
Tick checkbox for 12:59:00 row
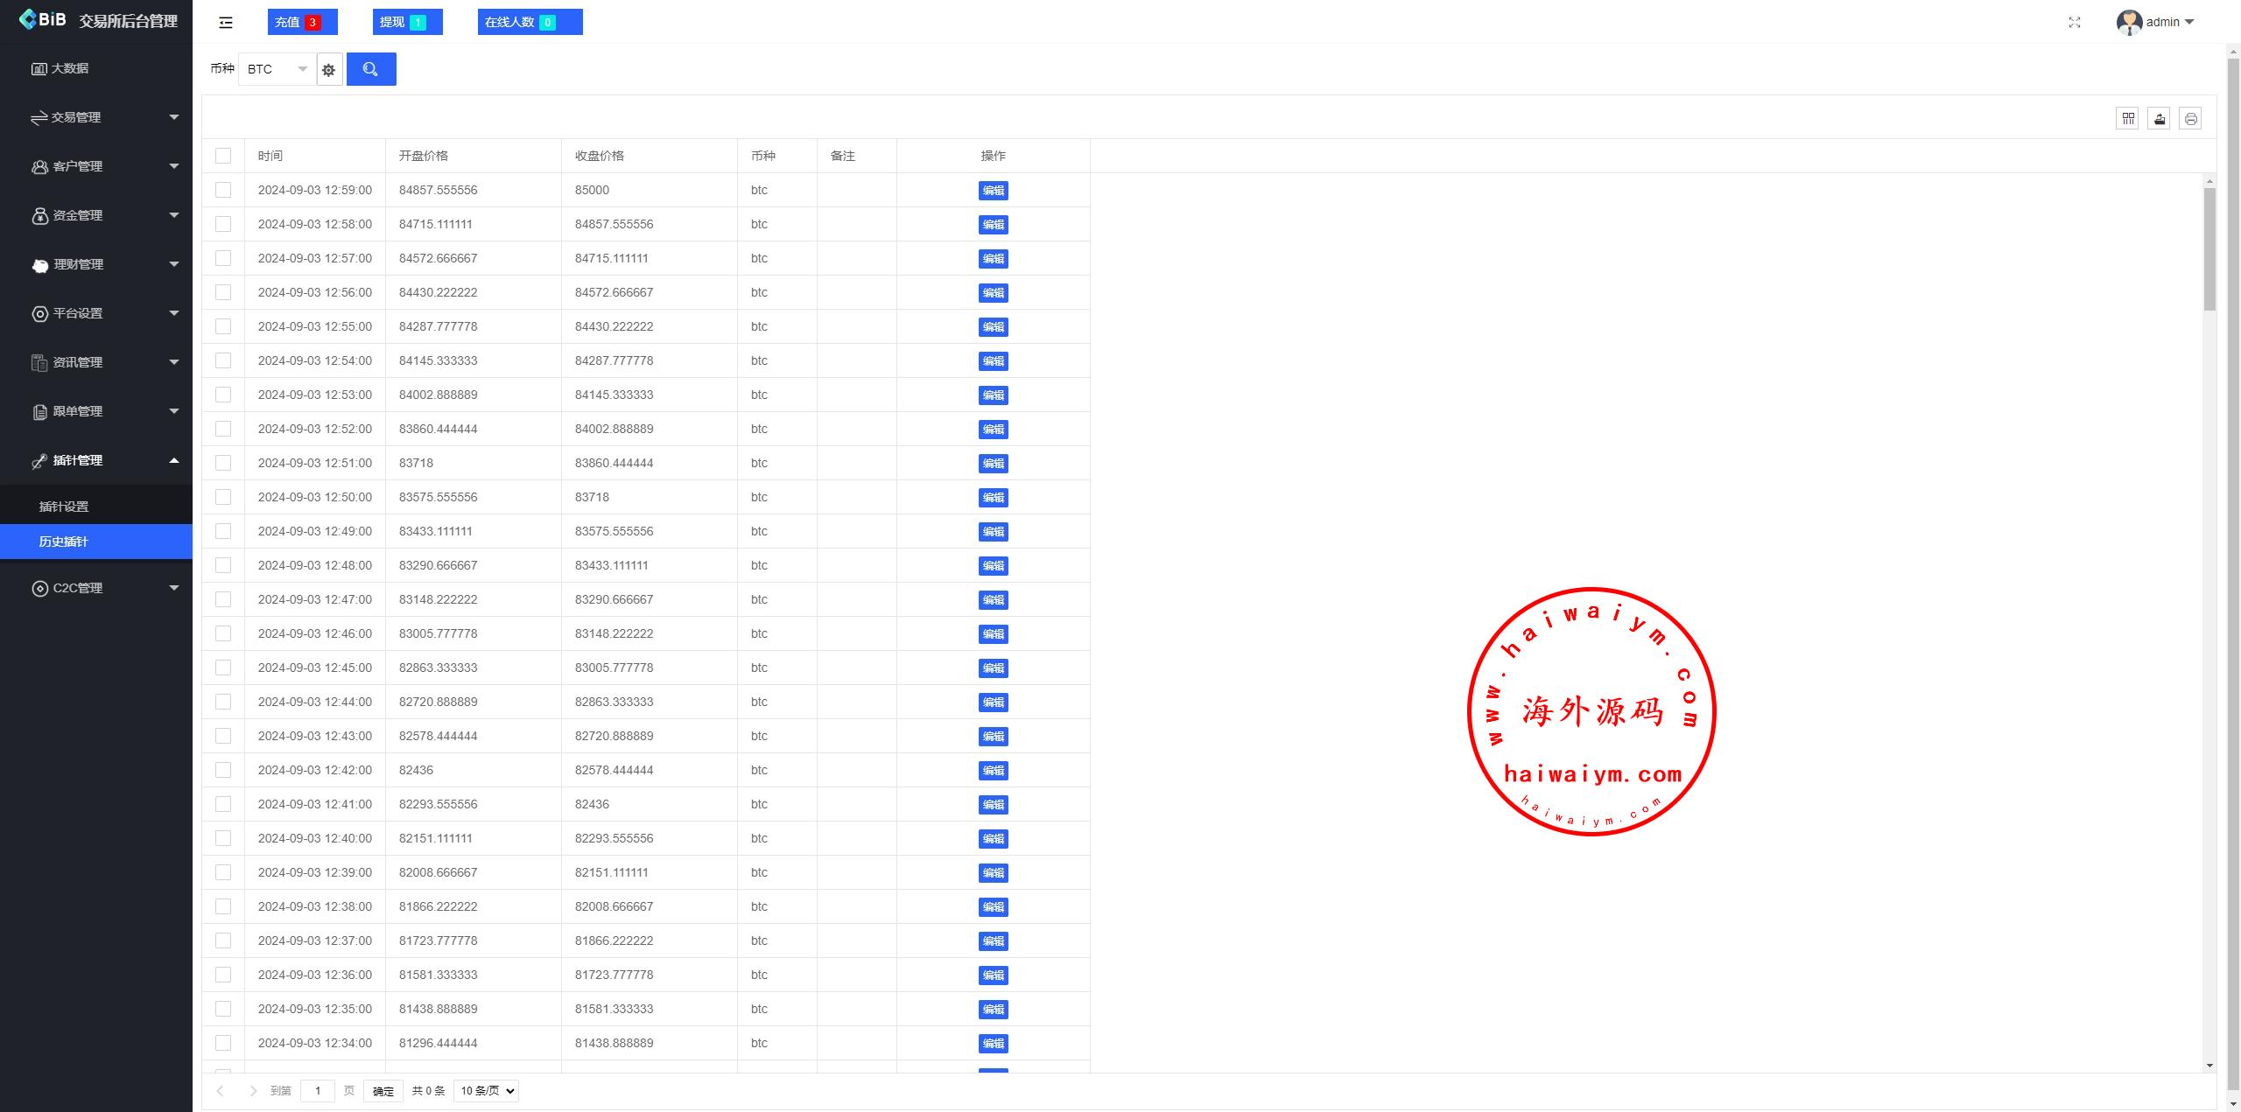tap(223, 190)
